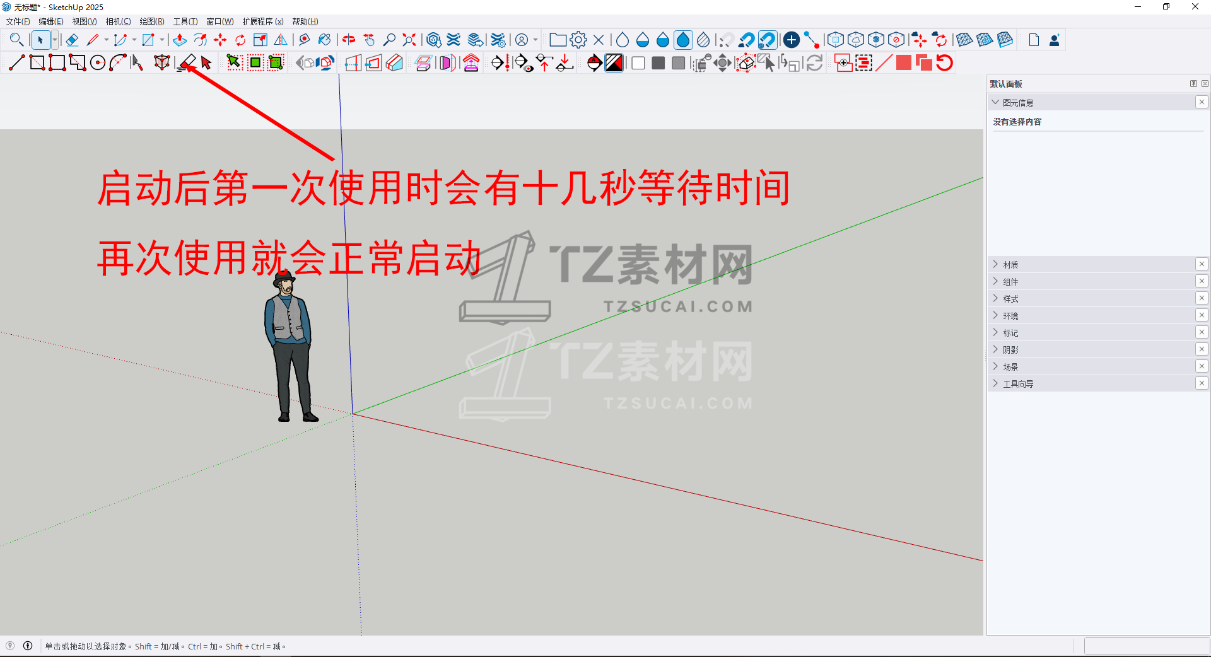Open the account icon dropdown arrow
The height and width of the screenshot is (657, 1211).
pos(535,40)
